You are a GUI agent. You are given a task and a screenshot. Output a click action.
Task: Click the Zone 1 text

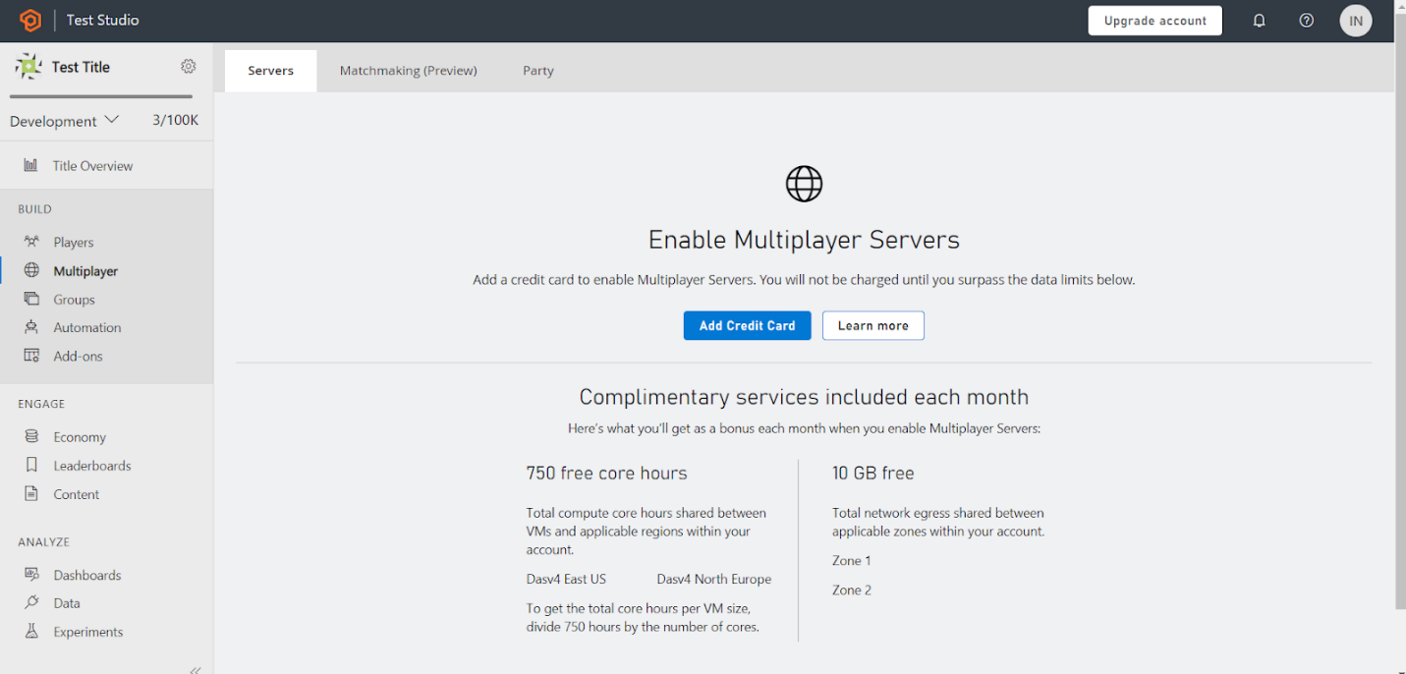[x=852, y=560]
